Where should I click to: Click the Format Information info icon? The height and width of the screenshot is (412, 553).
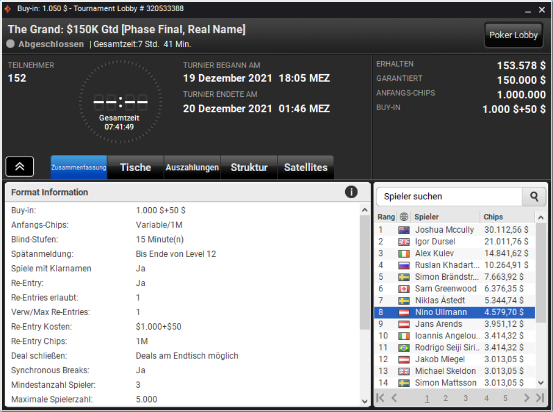[x=351, y=192]
